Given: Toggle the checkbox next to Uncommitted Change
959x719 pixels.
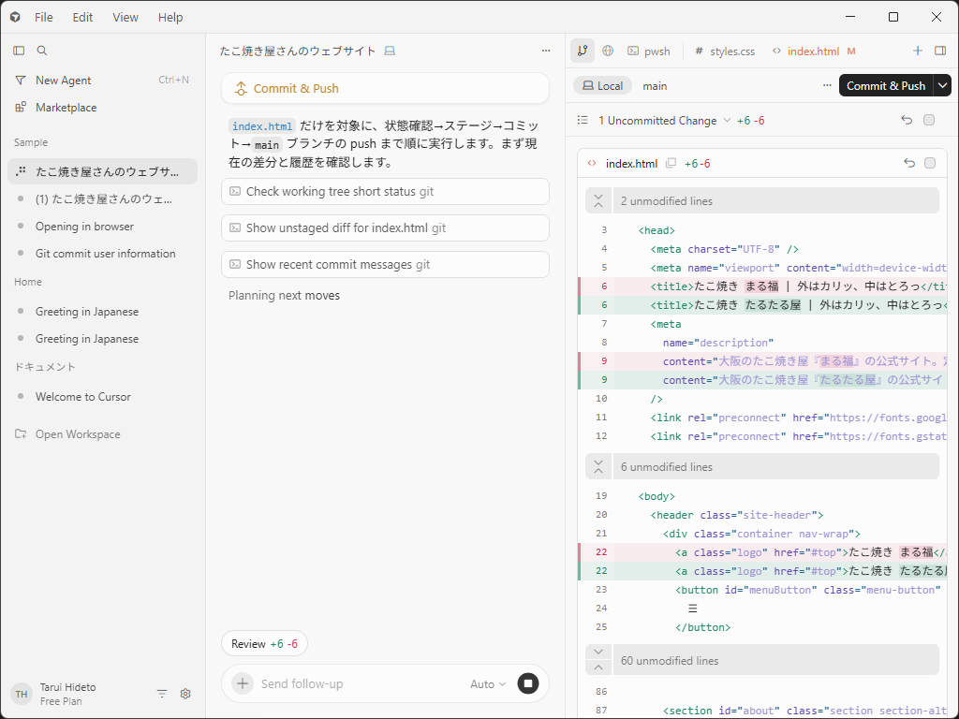Looking at the screenshot, I should pyautogui.click(x=929, y=121).
